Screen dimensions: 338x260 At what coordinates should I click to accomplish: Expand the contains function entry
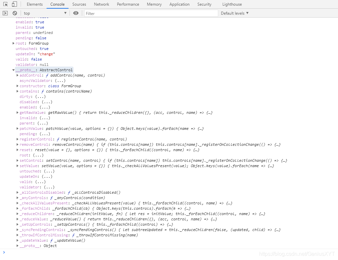click(17, 91)
